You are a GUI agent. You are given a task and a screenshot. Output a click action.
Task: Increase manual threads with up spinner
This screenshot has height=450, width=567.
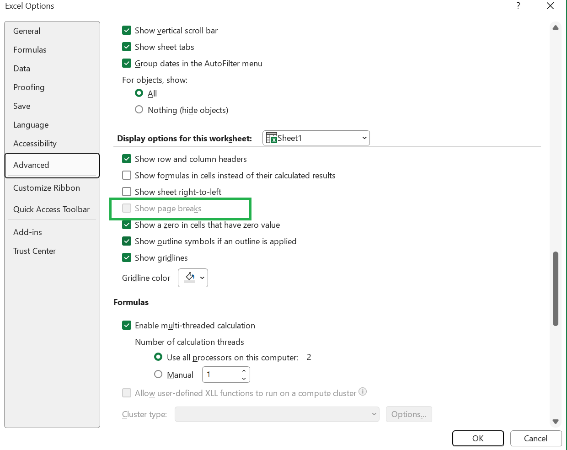tap(244, 370)
